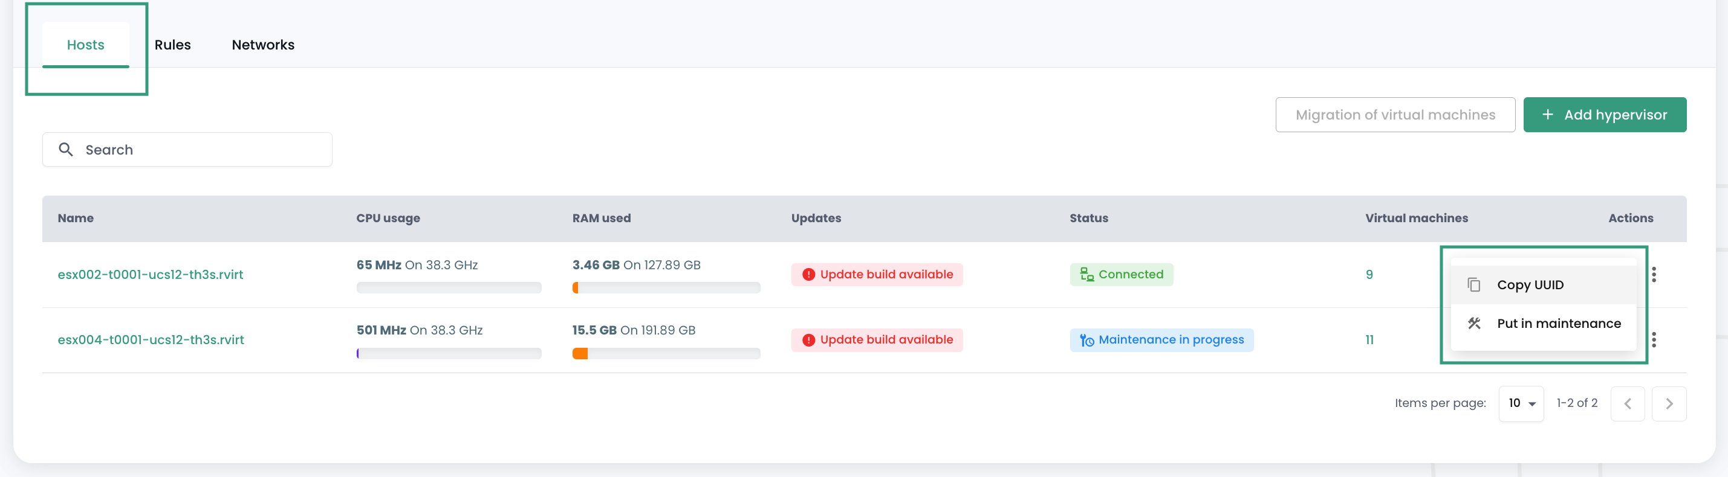
Task: Click the Copy UUID clipboard icon
Action: point(1473,285)
